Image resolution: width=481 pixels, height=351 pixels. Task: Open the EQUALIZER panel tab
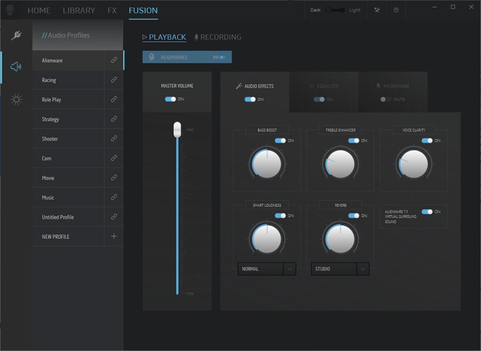pos(324,92)
